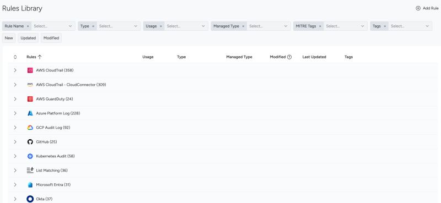Click the Modified column help icon
The width and height of the screenshot is (441, 203).
pos(289,57)
